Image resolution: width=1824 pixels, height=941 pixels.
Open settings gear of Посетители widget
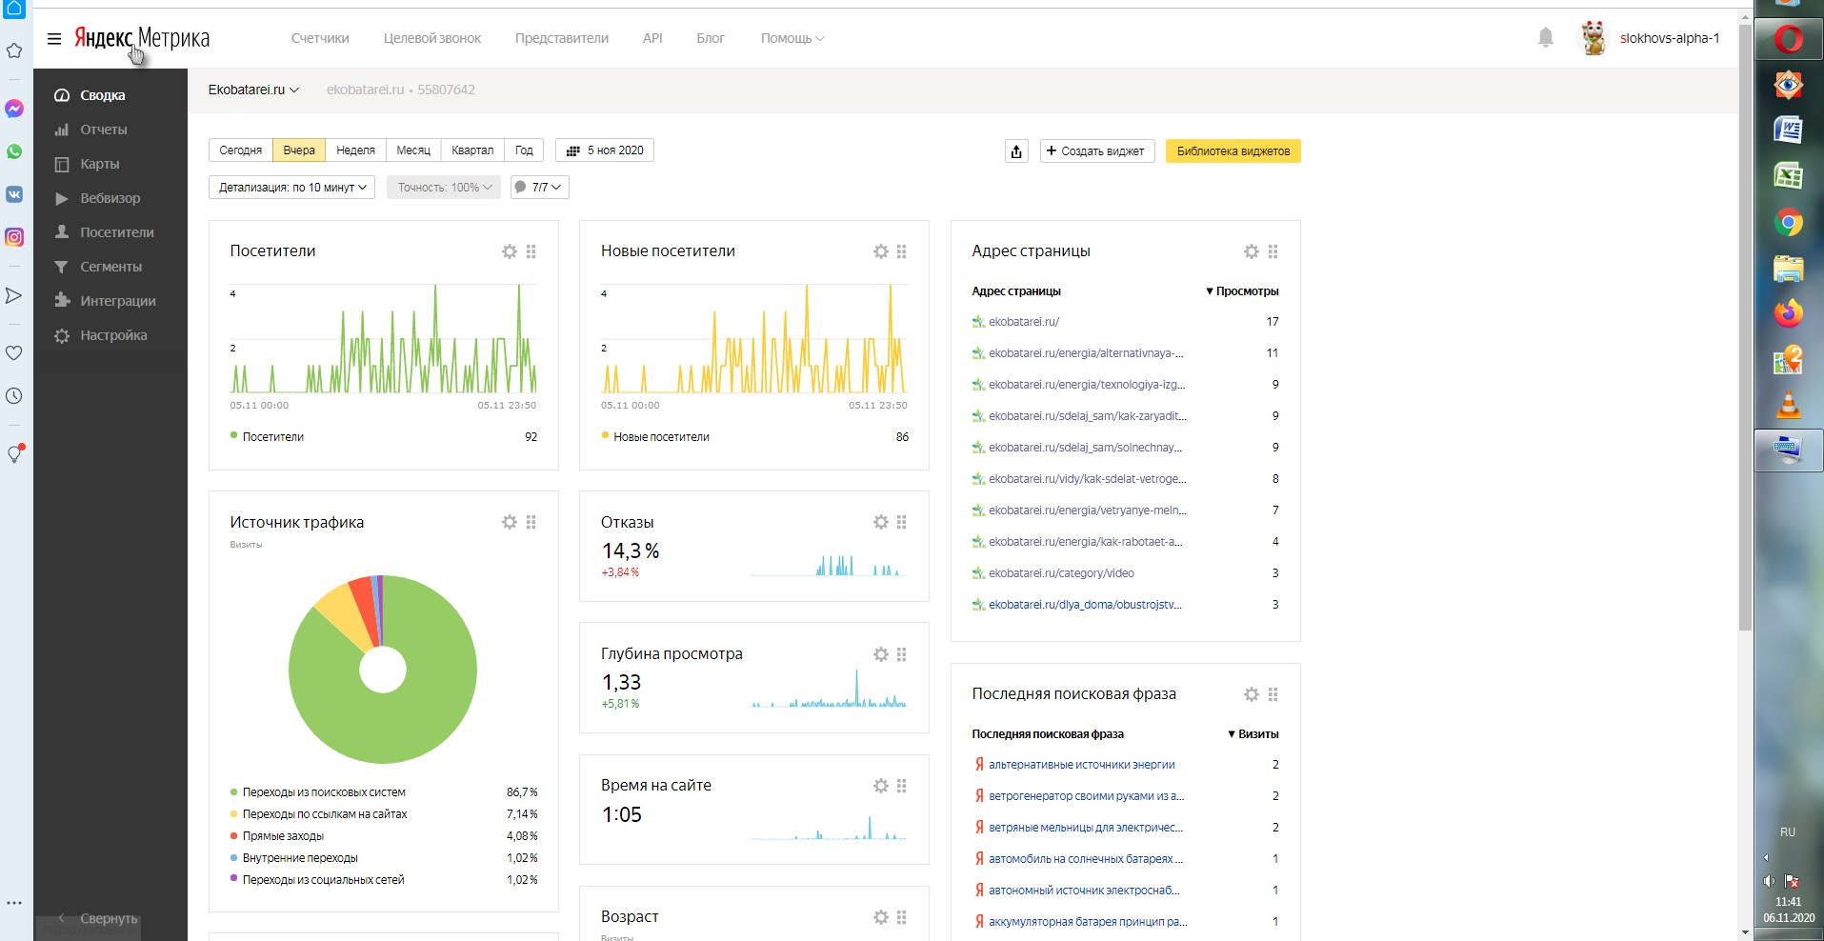[510, 251]
